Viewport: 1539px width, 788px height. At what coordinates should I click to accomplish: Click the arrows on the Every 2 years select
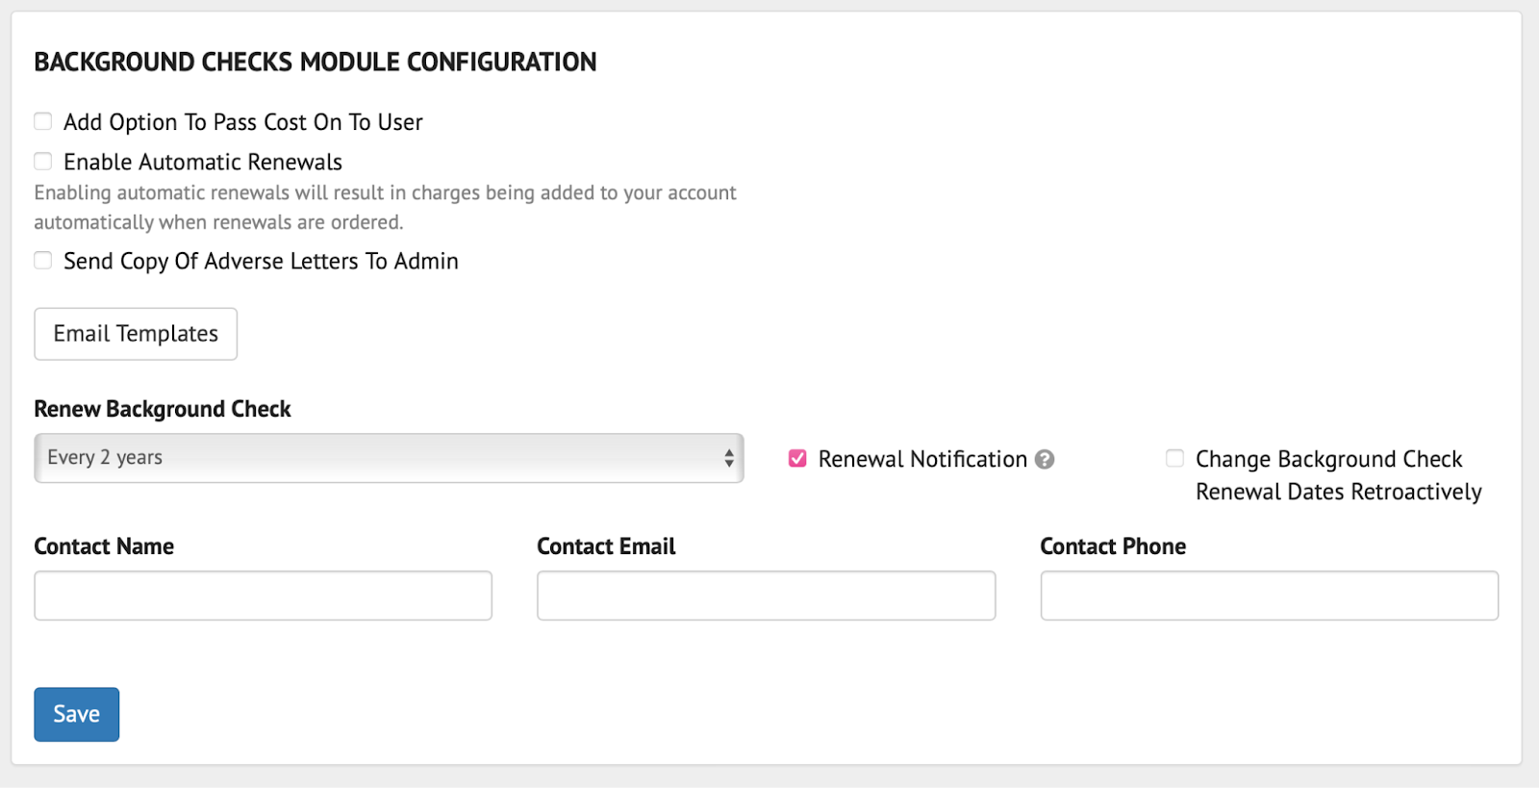(x=729, y=458)
